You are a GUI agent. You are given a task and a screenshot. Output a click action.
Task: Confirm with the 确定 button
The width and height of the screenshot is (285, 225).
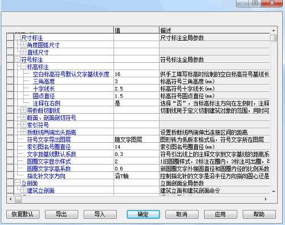click(143, 214)
